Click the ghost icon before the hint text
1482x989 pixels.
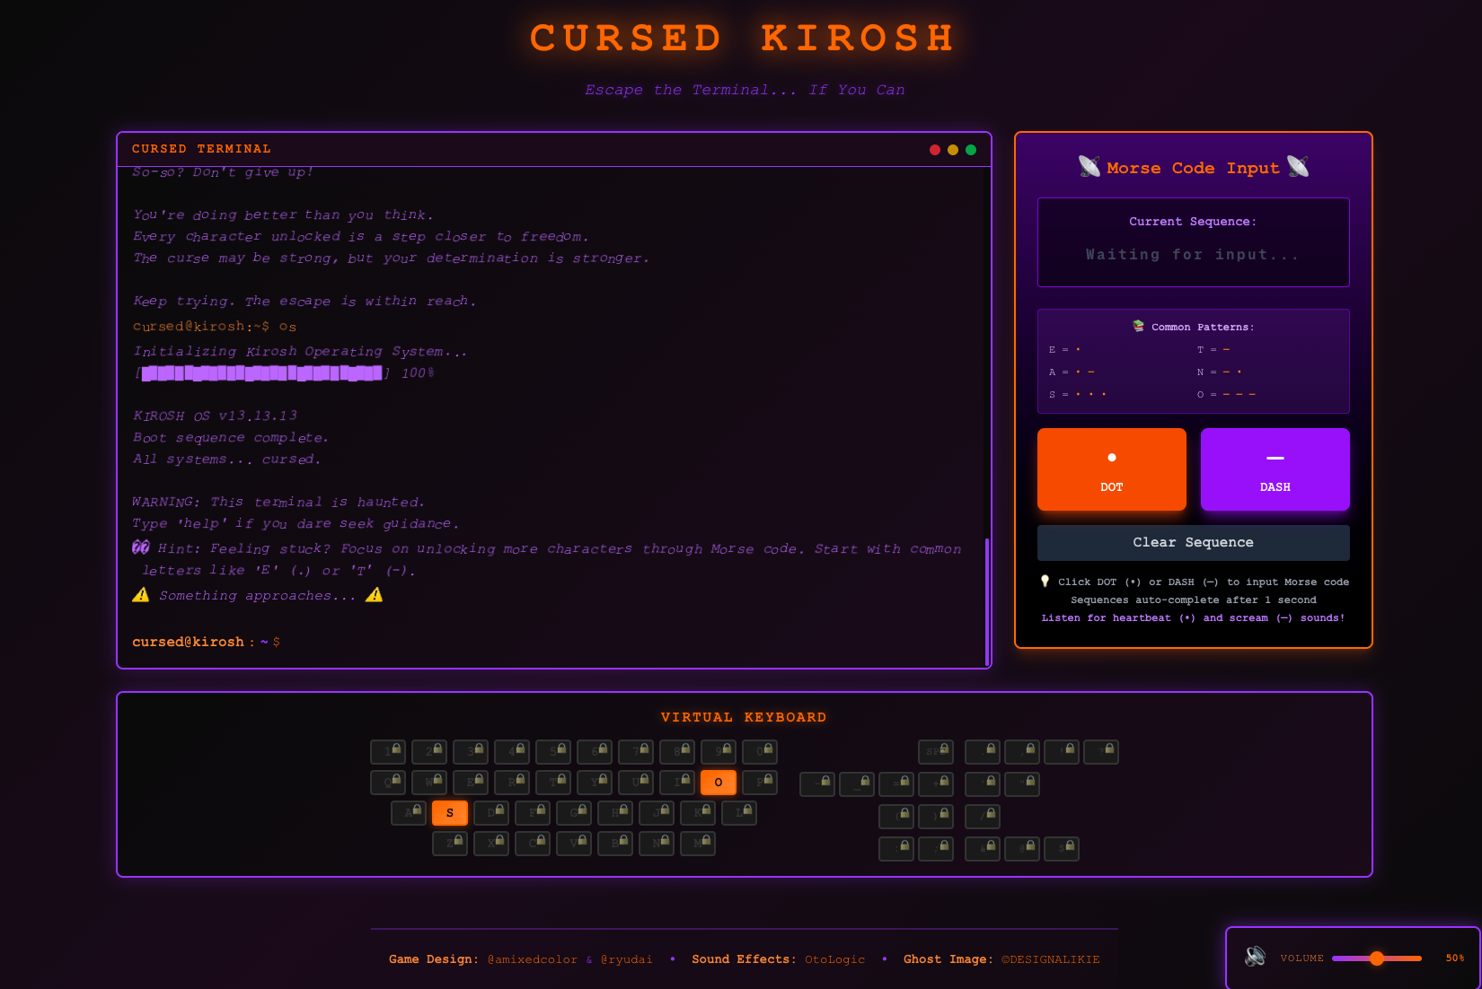pos(139,547)
